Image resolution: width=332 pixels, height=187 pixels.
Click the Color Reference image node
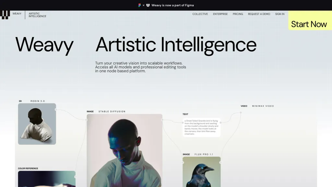pyautogui.click(x=47, y=179)
